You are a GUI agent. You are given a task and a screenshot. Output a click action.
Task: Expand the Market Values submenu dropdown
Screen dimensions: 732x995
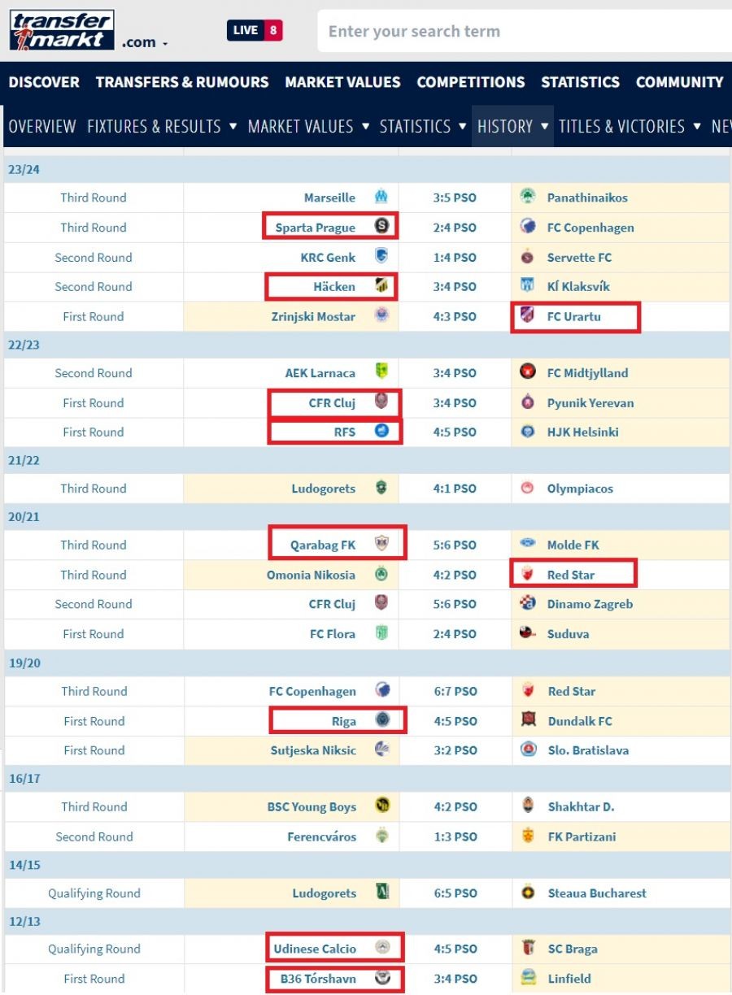tap(364, 127)
